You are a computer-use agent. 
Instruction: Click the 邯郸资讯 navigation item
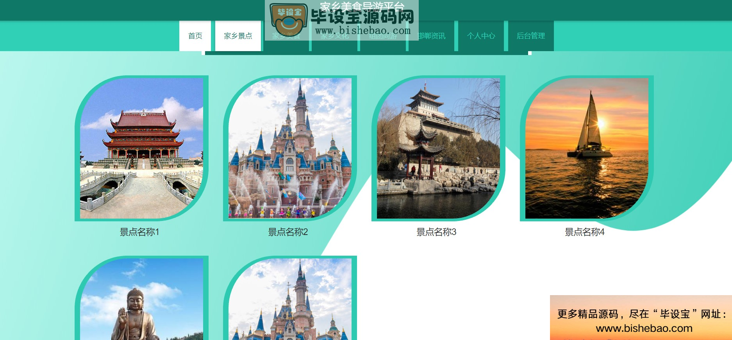pyautogui.click(x=431, y=36)
